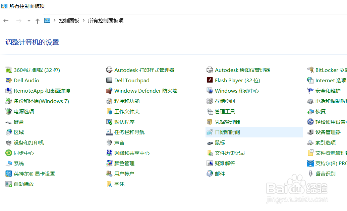Open the 任务栏和导航 icon
This screenshot has height=211, width=347.
(x=109, y=132)
